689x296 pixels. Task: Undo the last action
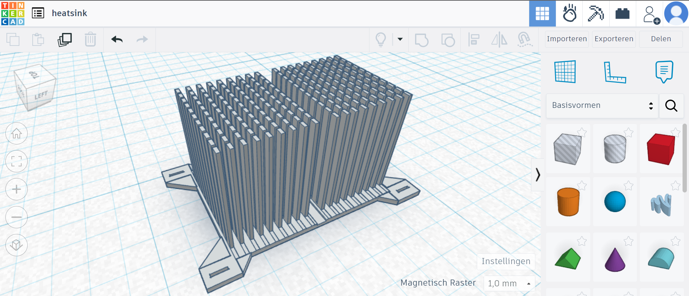pos(117,39)
